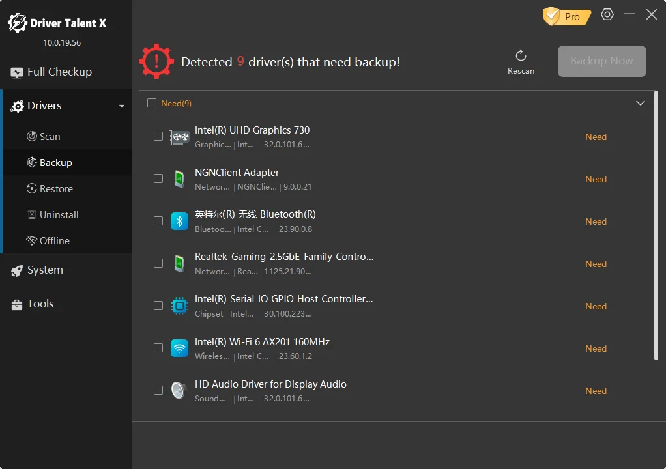The width and height of the screenshot is (666, 469).
Task: Click the Intel(R) Wi-Fi 6 AX201 160MHz title
Action: 262,342
